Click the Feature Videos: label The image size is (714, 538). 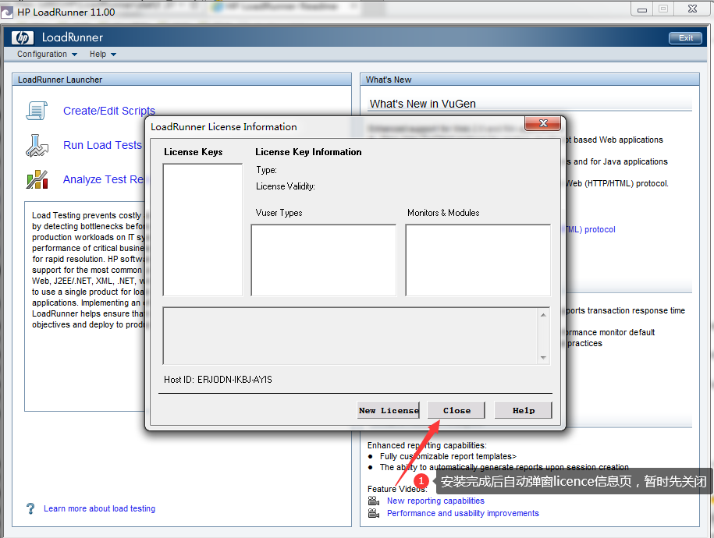[x=397, y=489]
